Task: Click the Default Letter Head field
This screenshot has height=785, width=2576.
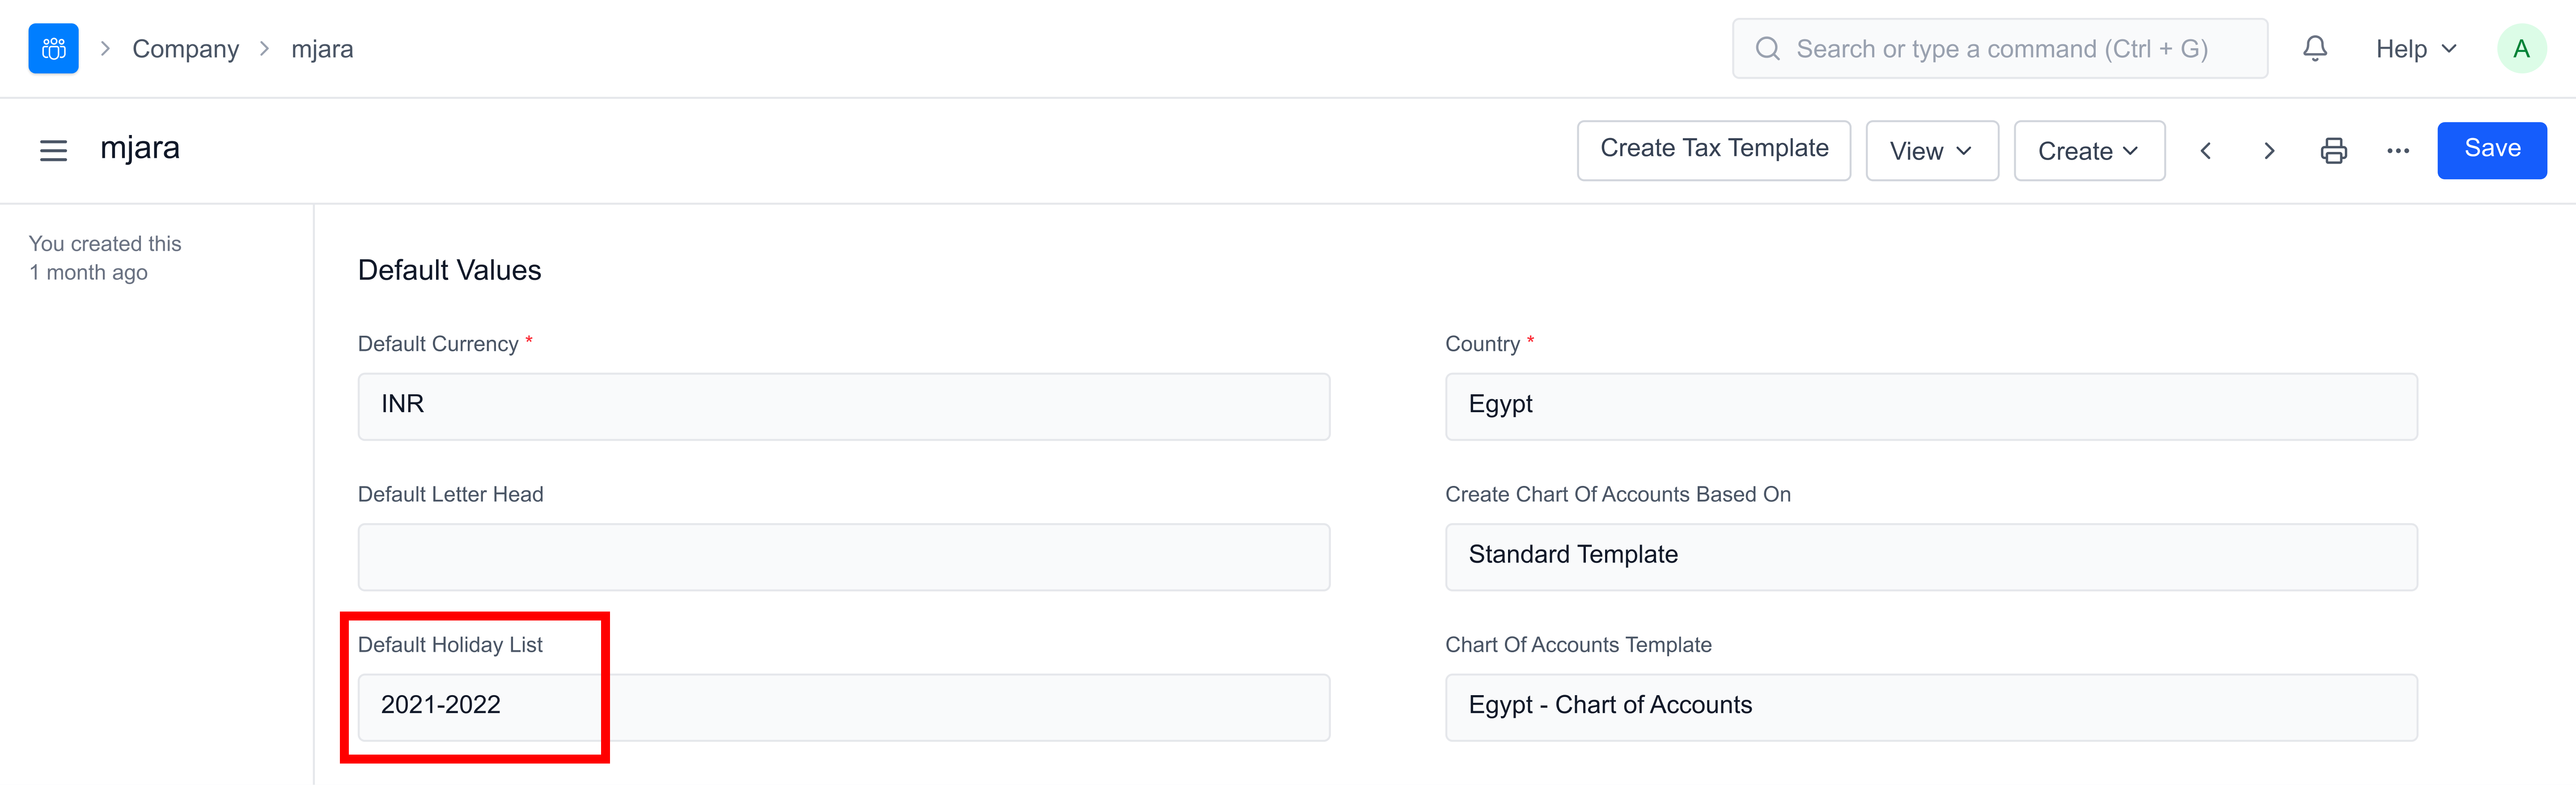Action: pyautogui.click(x=843, y=557)
